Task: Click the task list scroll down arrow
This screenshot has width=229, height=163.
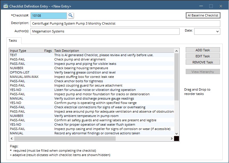Action: 176,133
